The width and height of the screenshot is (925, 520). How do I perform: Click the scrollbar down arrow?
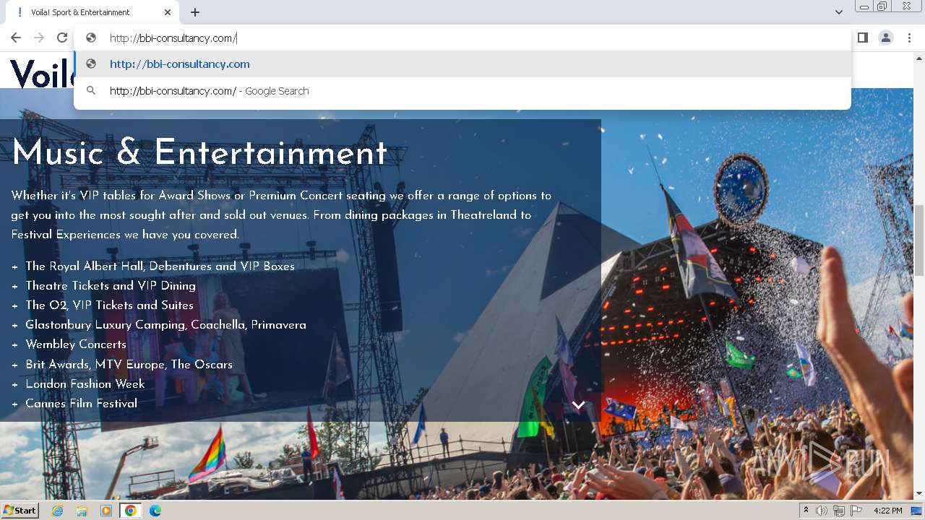click(x=919, y=494)
